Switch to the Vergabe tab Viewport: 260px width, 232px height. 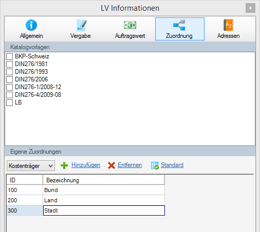81,29
